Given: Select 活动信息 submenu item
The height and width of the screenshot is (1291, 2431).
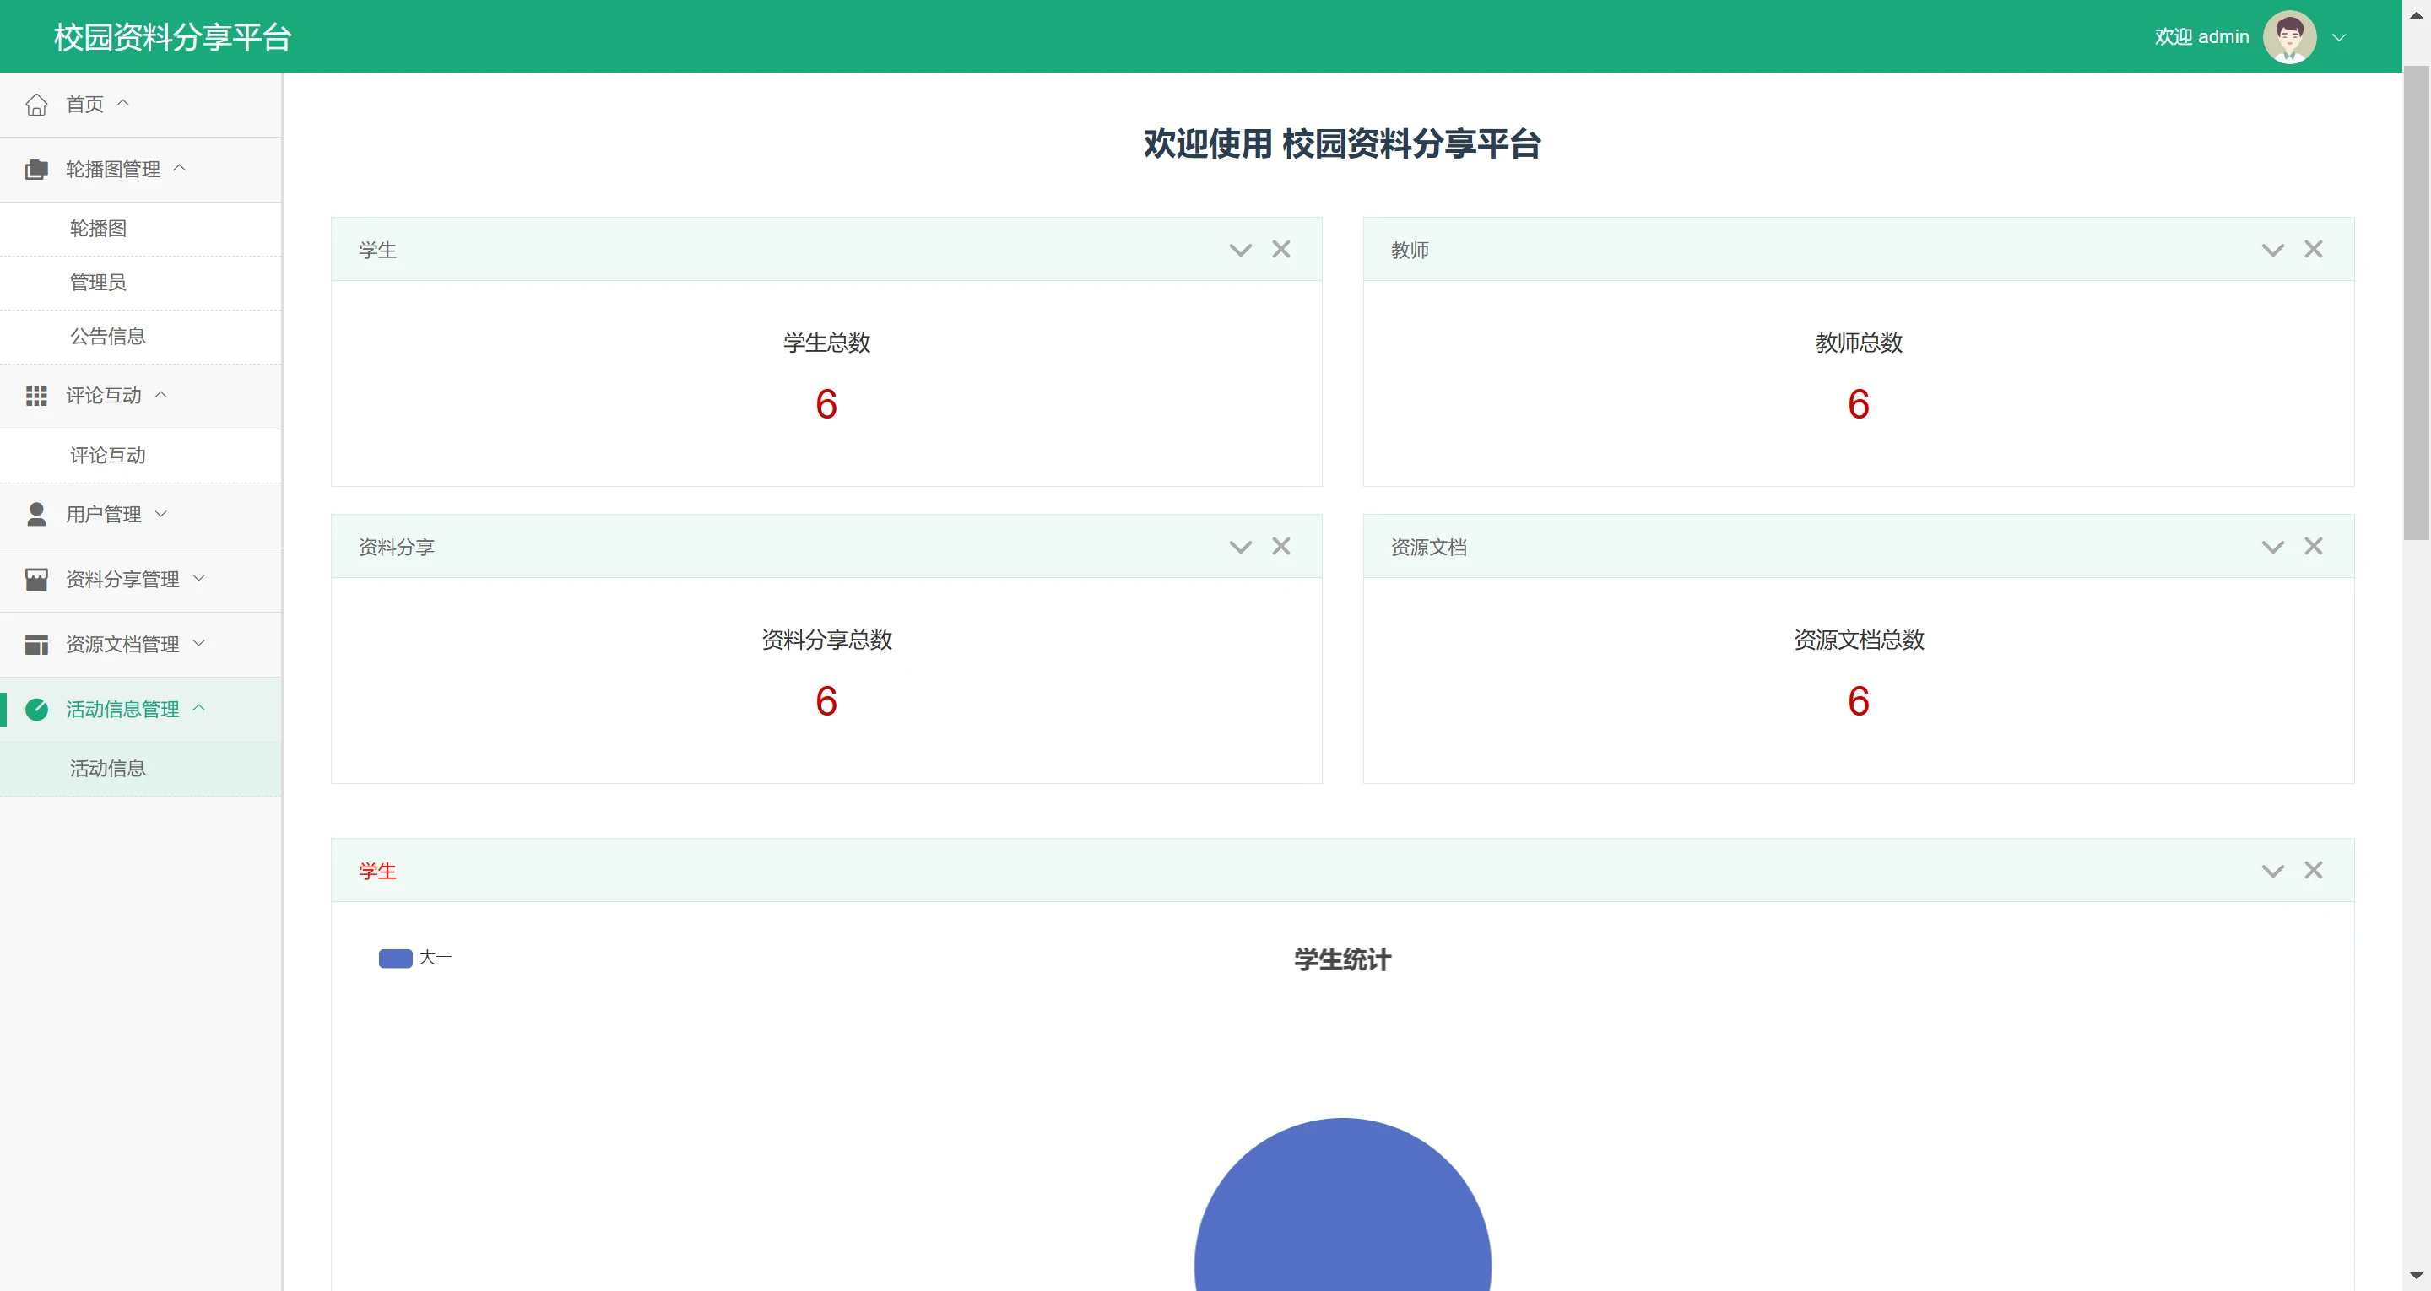Looking at the screenshot, I should click(x=107, y=770).
